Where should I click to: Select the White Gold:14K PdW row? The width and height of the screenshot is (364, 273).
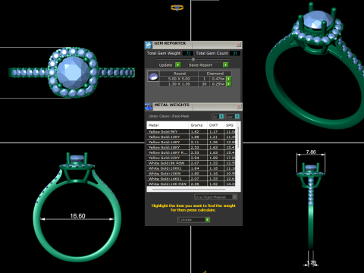191,184
